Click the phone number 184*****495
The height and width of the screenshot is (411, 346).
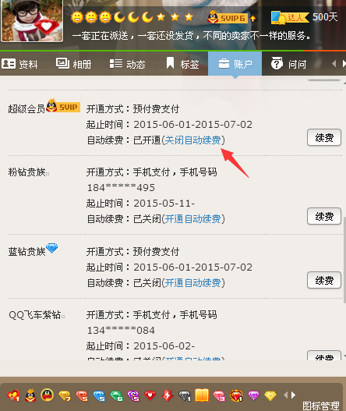[x=121, y=188]
